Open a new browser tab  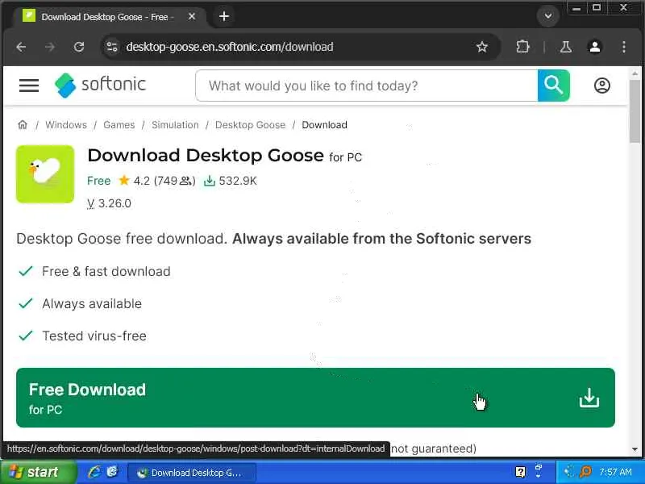click(224, 16)
